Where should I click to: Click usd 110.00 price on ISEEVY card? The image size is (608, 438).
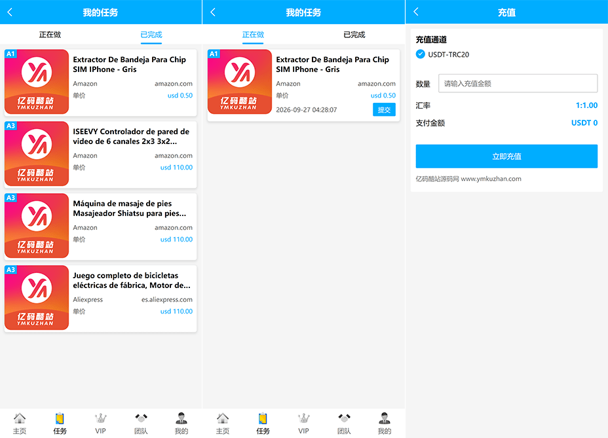click(x=176, y=168)
